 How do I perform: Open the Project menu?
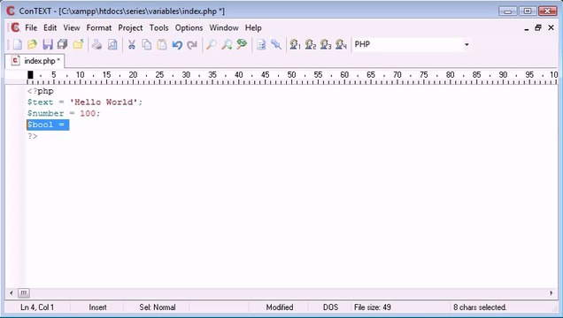[130, 28]
